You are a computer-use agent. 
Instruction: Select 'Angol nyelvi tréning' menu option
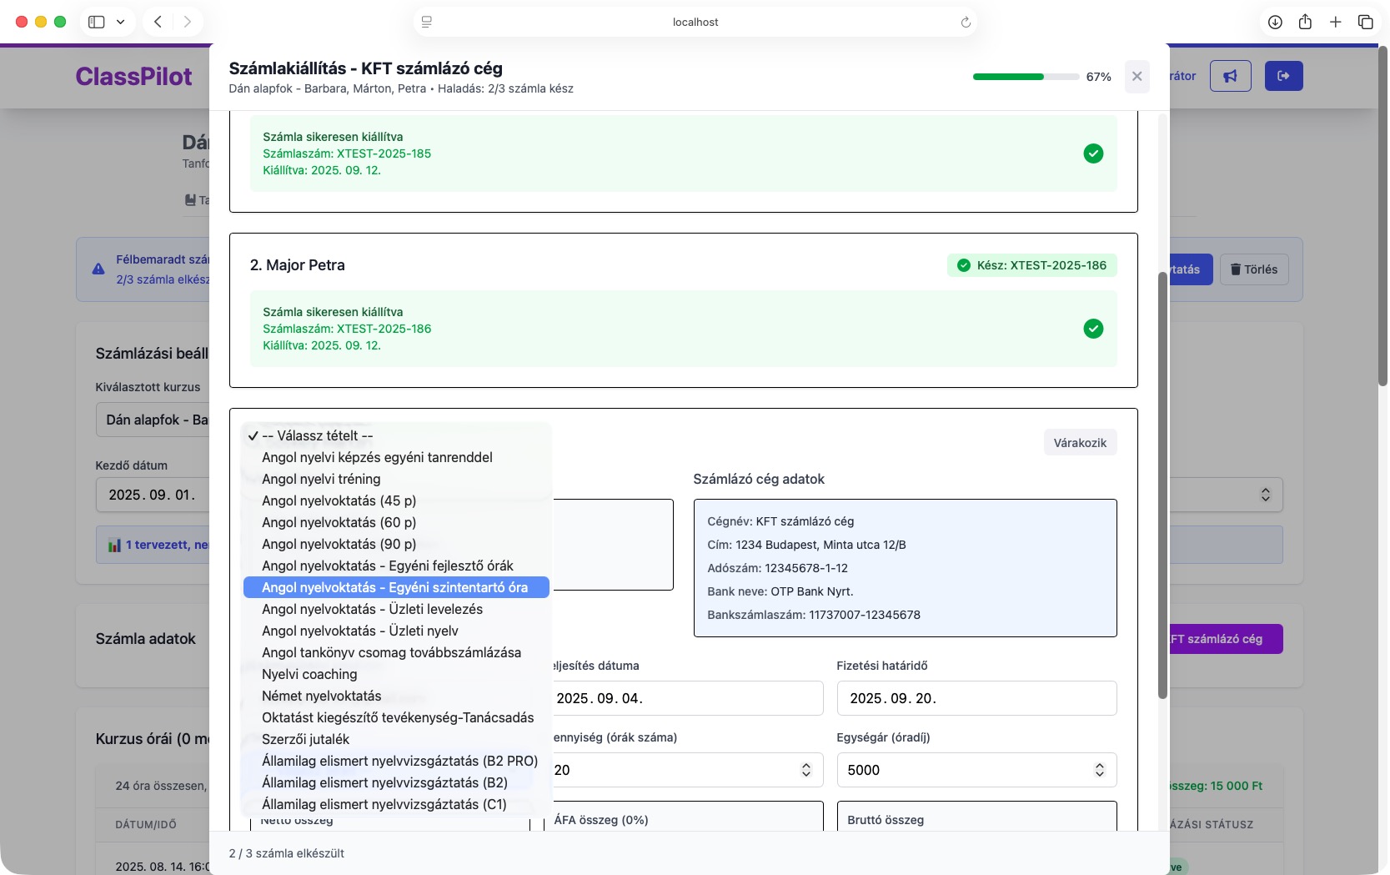pyautogui.click(x=321, y=479)
